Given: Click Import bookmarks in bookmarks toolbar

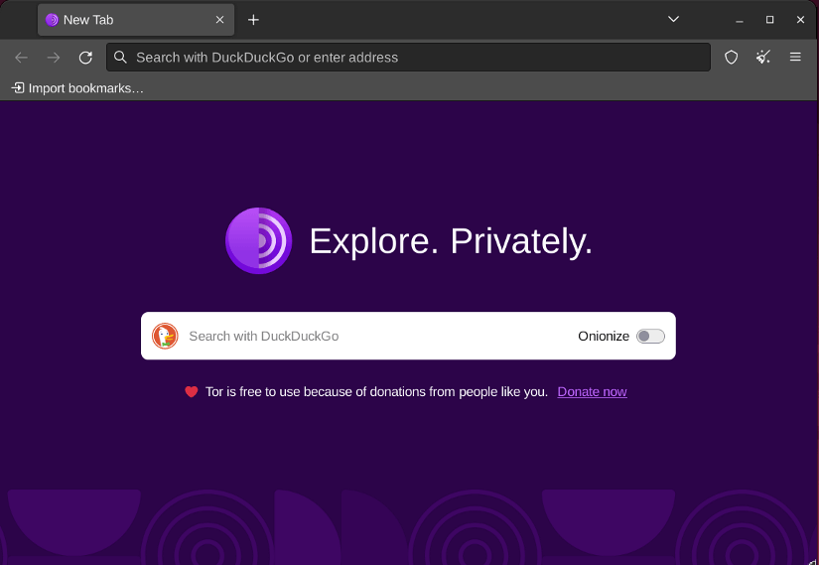Looking at the screenshot, I should pos(77,88).
